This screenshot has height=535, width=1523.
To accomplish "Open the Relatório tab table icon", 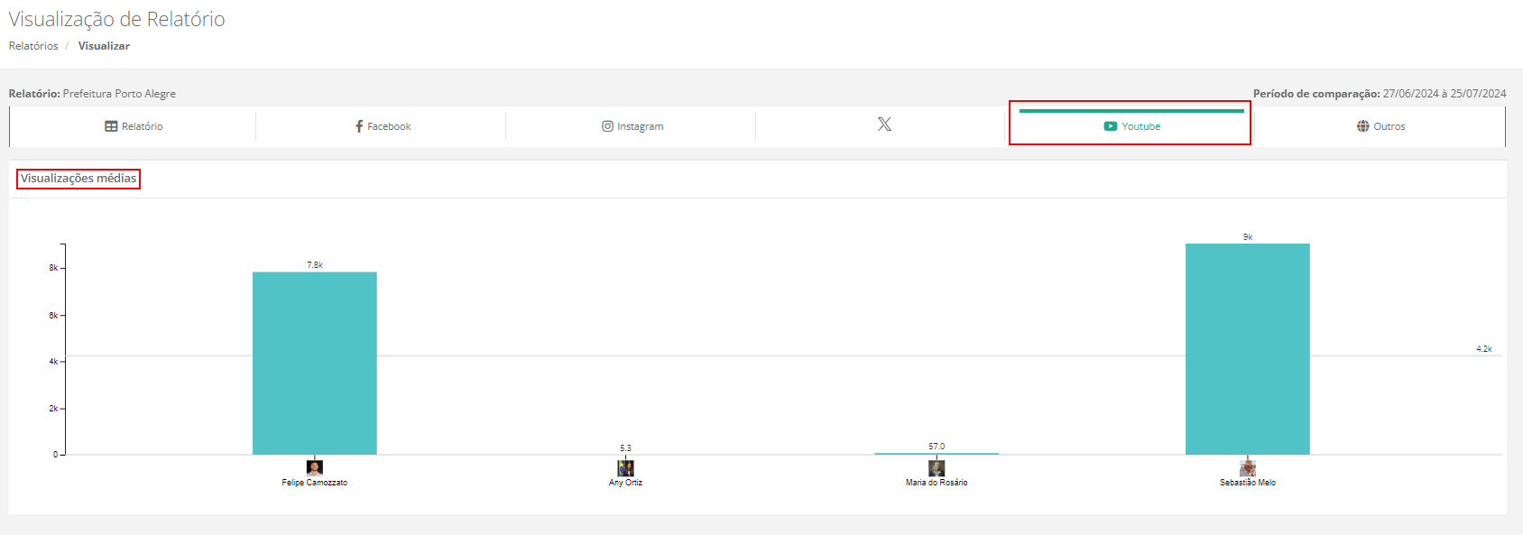I will 111,126.
